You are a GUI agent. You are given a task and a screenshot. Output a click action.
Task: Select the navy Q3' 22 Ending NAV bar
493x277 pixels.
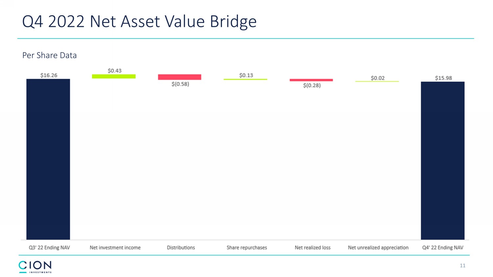click(48, 159)
